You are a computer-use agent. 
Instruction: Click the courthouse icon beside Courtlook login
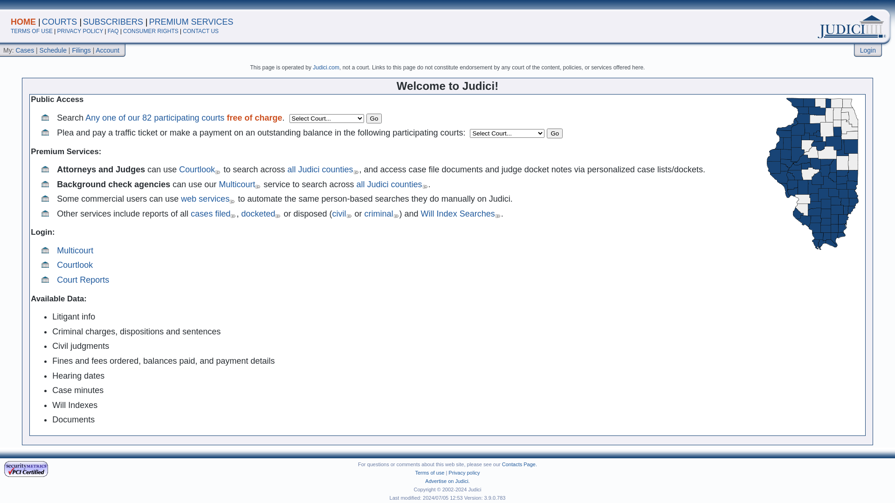click(x=45, y=265)
